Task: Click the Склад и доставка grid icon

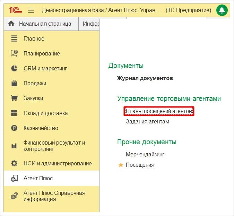Action: pos(14,113)
